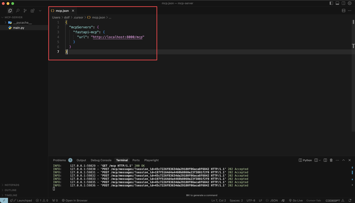
Task: Split the terminal
Action: click(x=325, y=160)
